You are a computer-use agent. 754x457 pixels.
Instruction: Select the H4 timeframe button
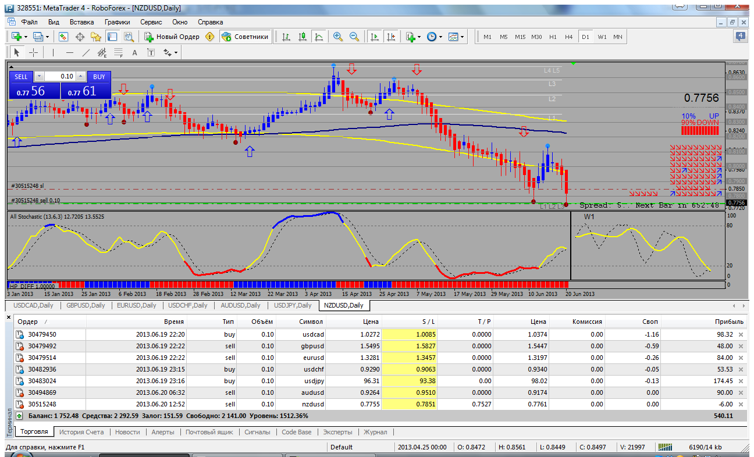[568, 37]
